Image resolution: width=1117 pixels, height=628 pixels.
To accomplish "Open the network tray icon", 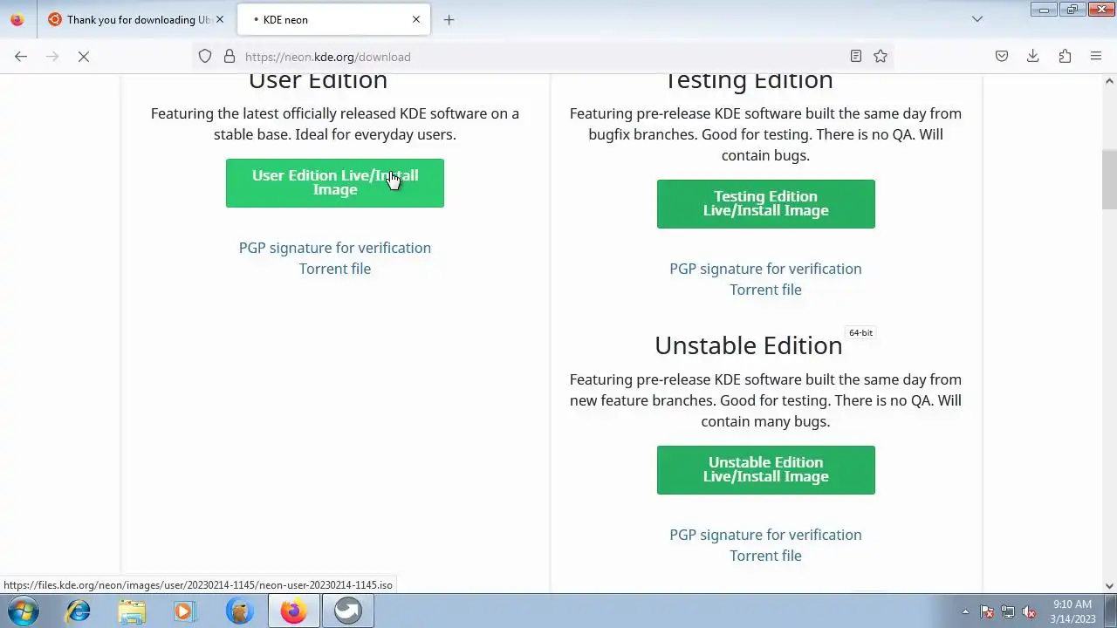I will (1008, 611).
